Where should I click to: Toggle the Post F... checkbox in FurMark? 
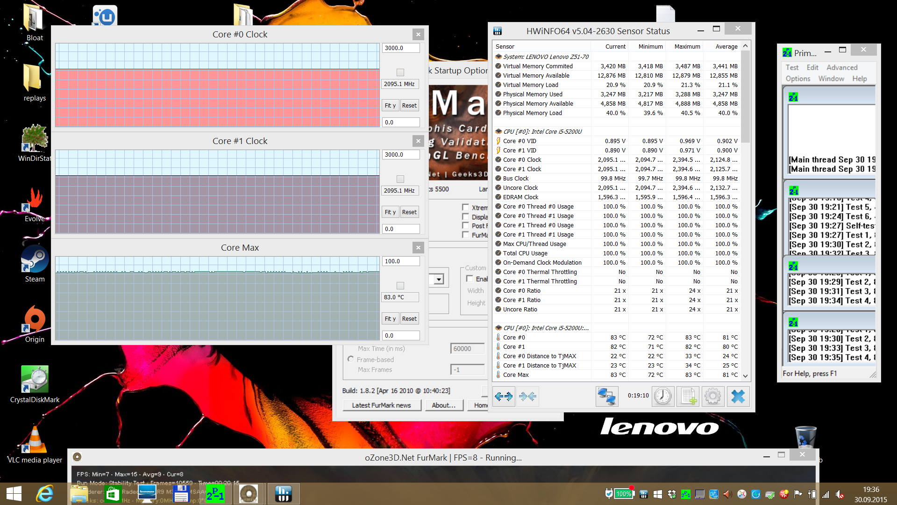pos(465,225)
